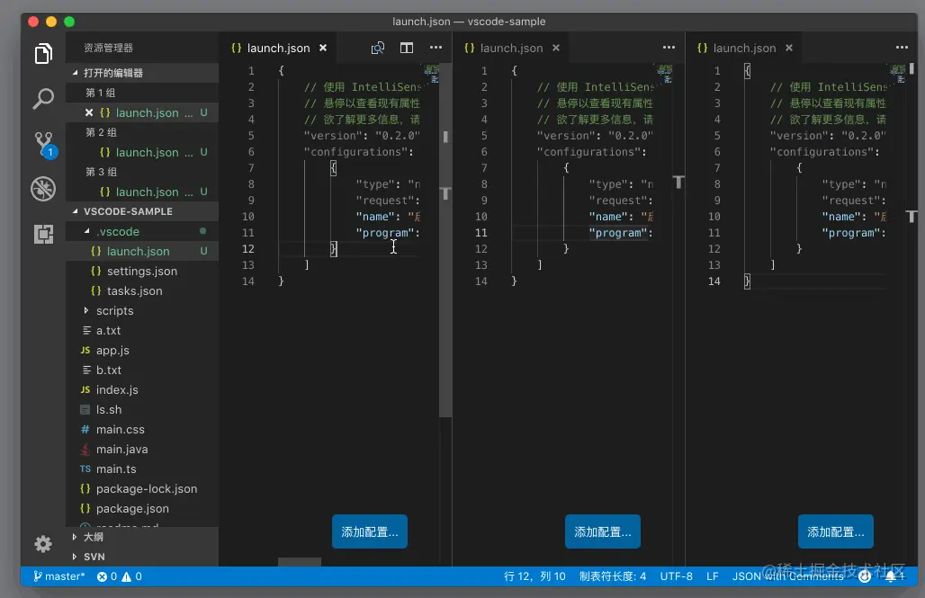
Task: Open b.txt in file tree
Action: point(142,370)
